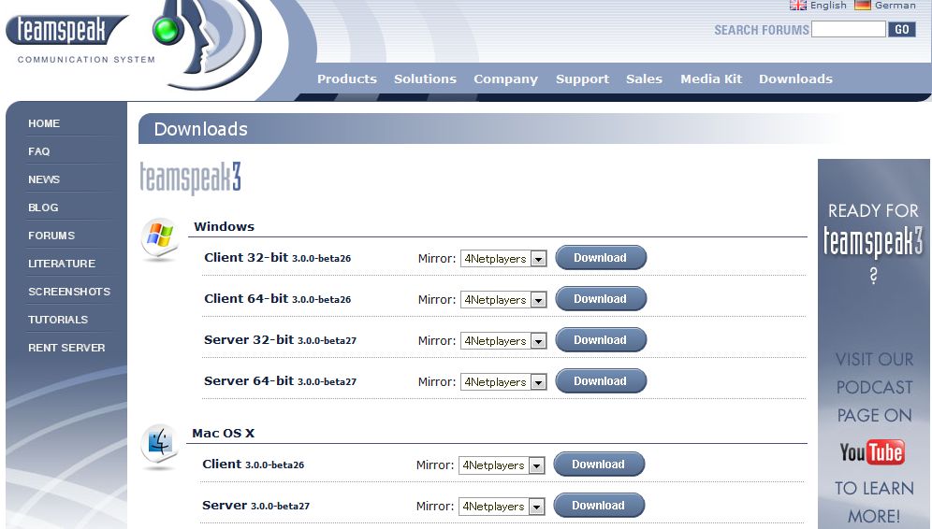This screenshot has width=932, height=529.
Task: Download Windows Client 64-bit
Action: [601, 299]
